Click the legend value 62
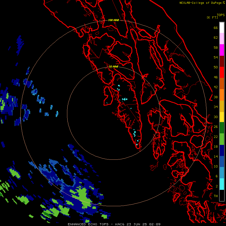226x226 pixels. click(x=216, y=38)
